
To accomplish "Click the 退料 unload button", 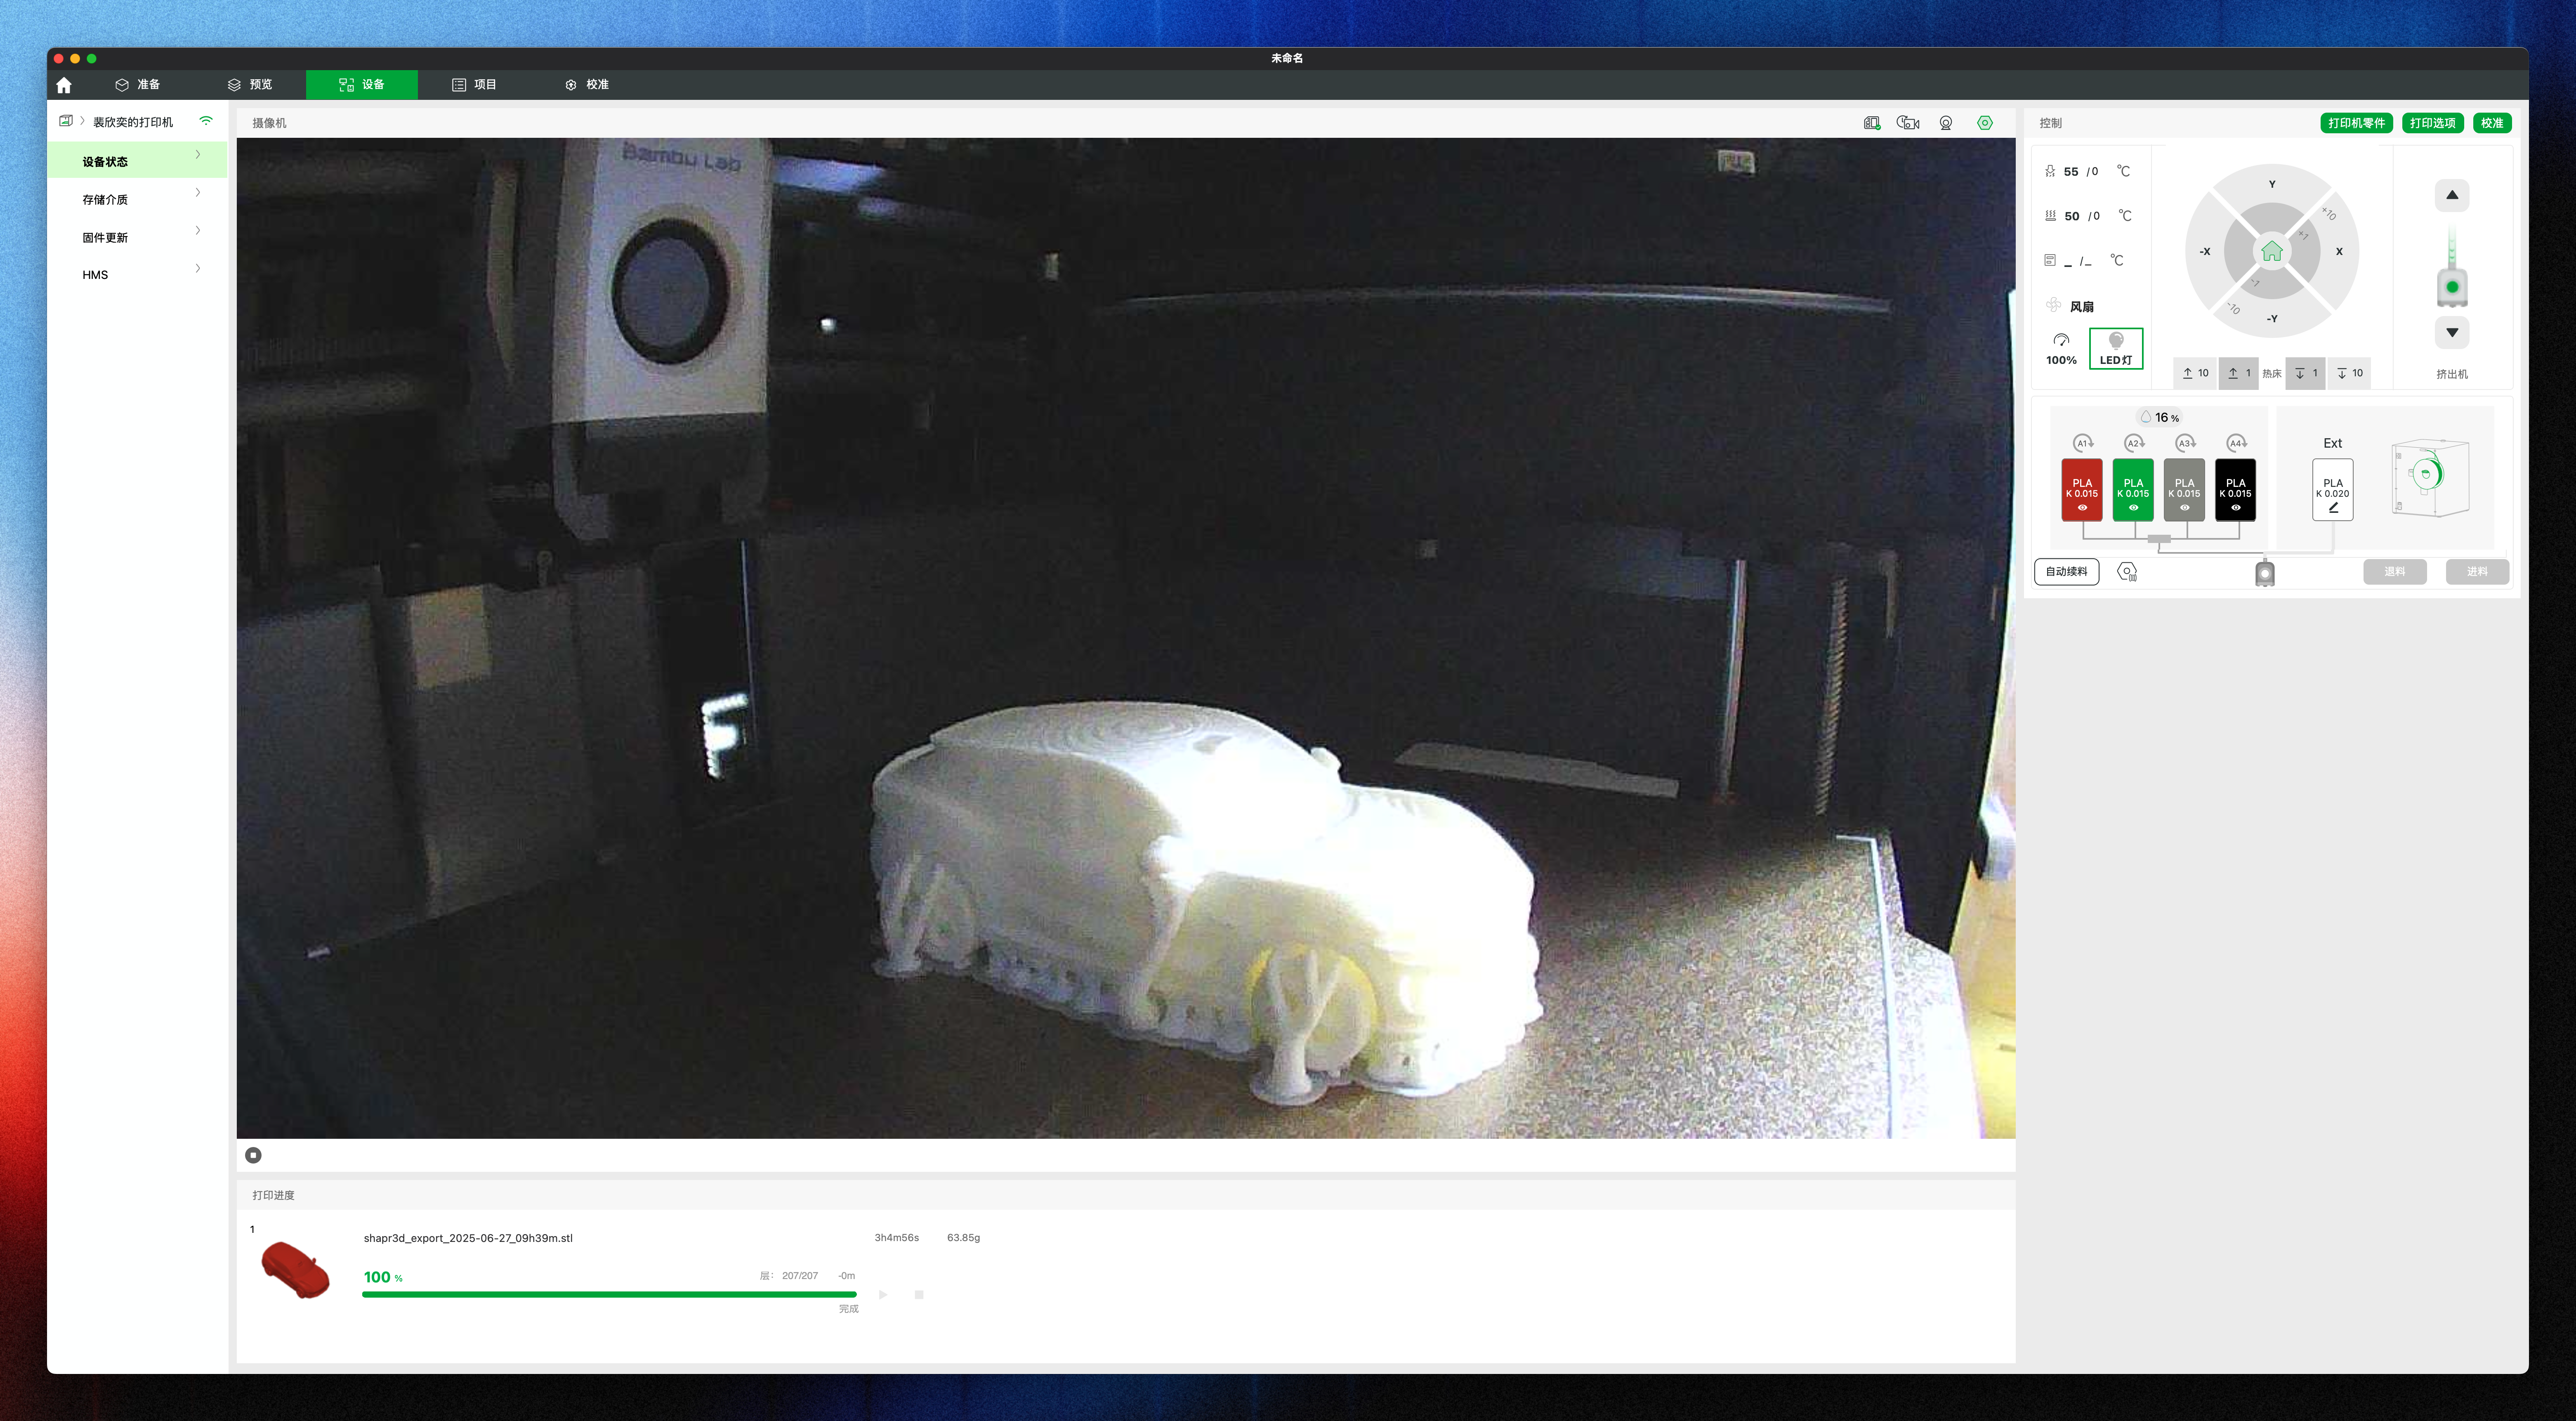I will (x=2394, y=572).
